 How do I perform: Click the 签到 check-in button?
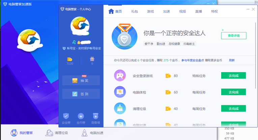[x=81, y=94]
